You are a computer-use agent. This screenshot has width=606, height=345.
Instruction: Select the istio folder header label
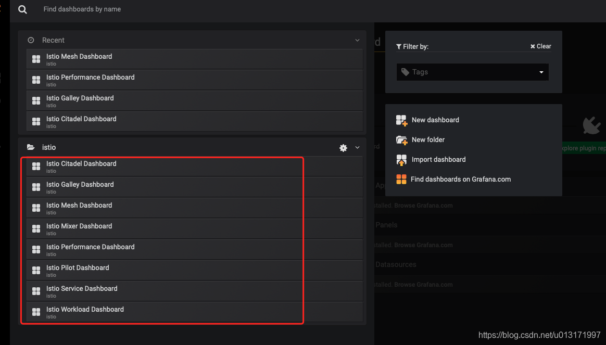coord(49,147)
